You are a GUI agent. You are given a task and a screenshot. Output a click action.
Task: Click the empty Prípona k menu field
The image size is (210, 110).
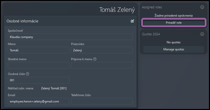coord(102,65)
